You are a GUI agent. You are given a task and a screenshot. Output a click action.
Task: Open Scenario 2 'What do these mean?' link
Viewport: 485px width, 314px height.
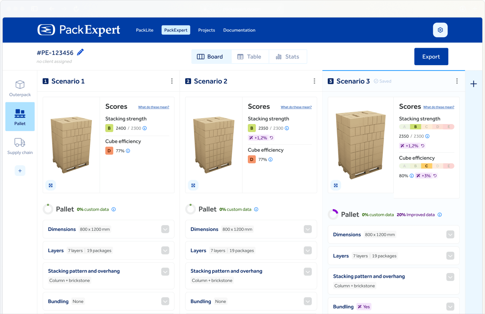(296, 107)
